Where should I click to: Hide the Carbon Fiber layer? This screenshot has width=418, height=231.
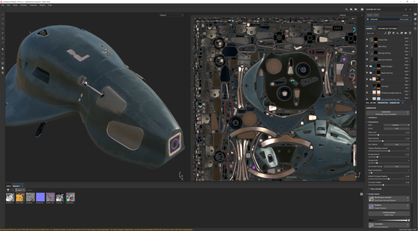(x=367, y=40)
